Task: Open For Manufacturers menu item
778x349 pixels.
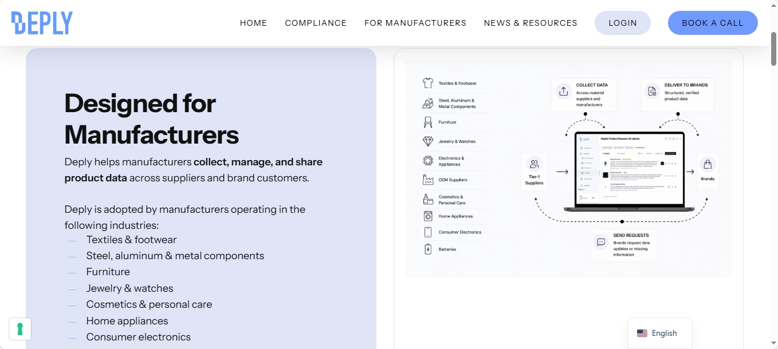Action: [415, 23]
